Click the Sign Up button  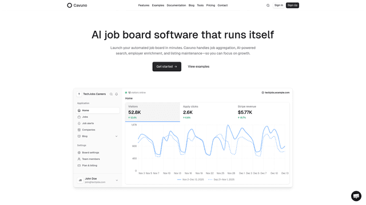pos(292,5)
